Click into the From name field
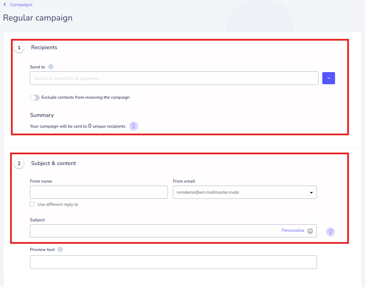365x287 pixels. pos(99,192)
